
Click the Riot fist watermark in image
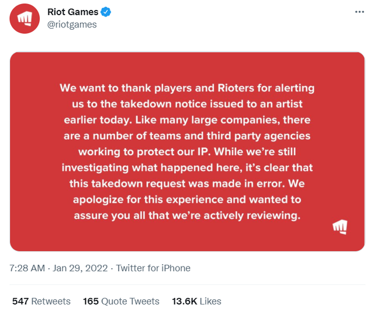click(340, 226)
